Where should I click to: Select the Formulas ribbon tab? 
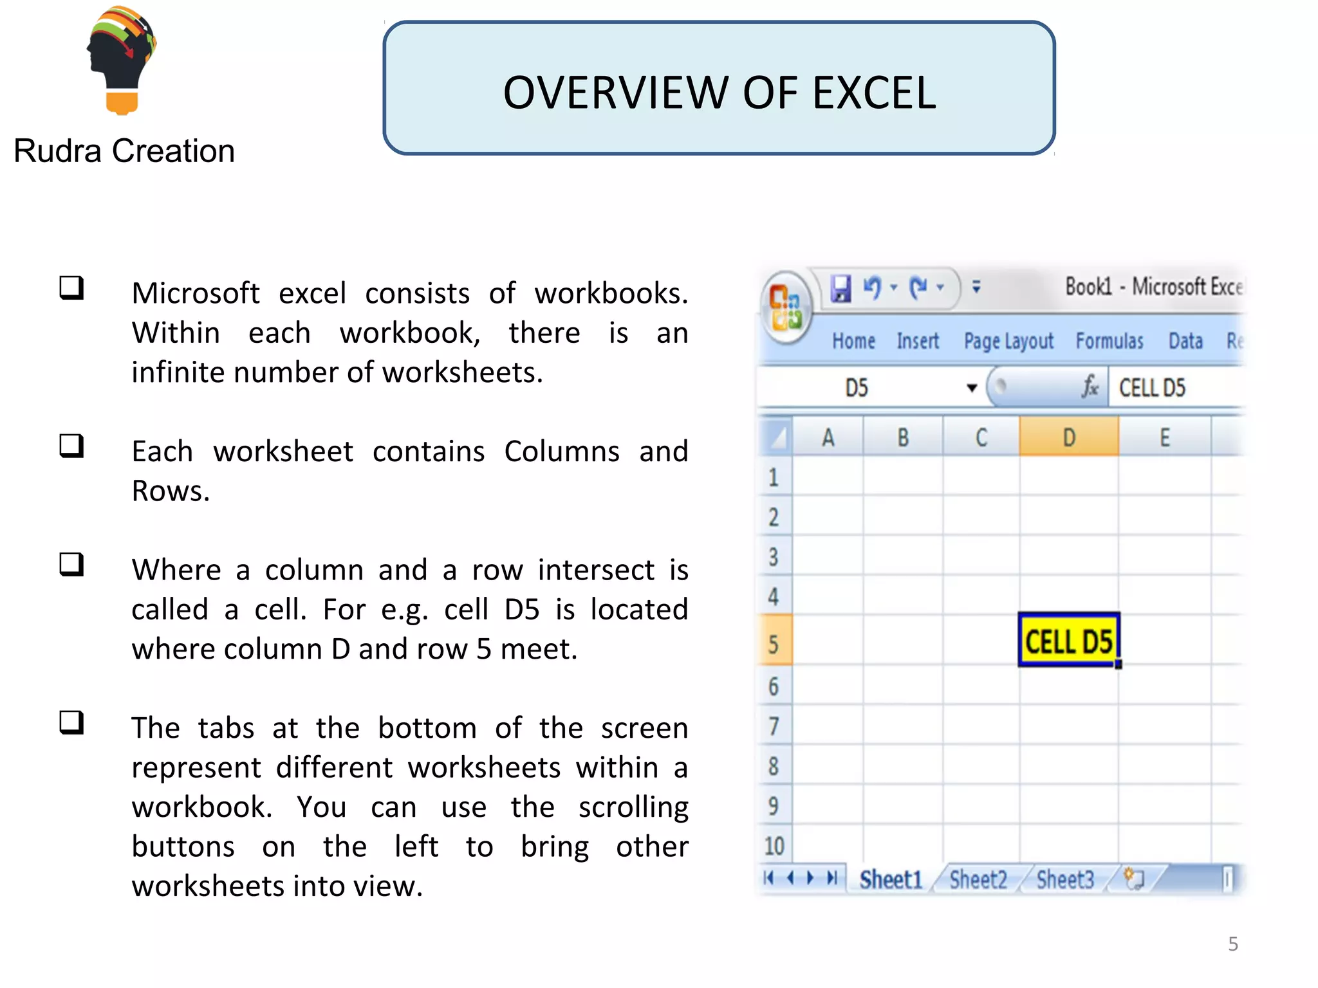pyautogui.click(x=1109, y=341)
